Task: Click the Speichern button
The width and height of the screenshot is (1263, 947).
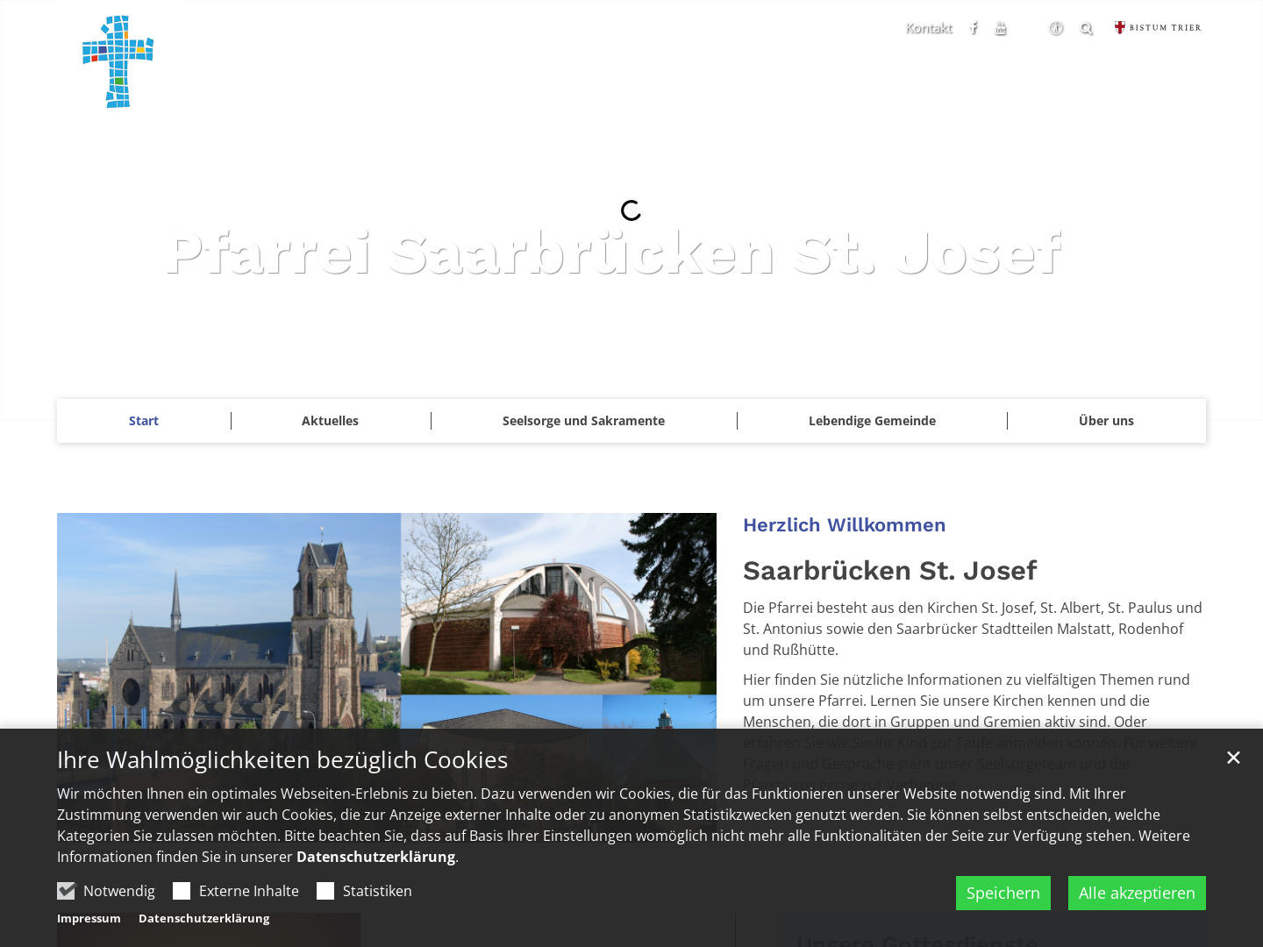Action: coord(1003,893)
